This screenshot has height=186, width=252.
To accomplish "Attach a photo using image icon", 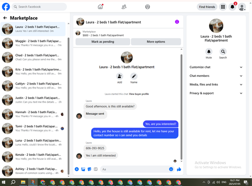I will click(x=83, y=169).
